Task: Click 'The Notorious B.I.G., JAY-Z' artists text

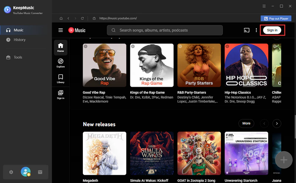Action: pos(245,97)
